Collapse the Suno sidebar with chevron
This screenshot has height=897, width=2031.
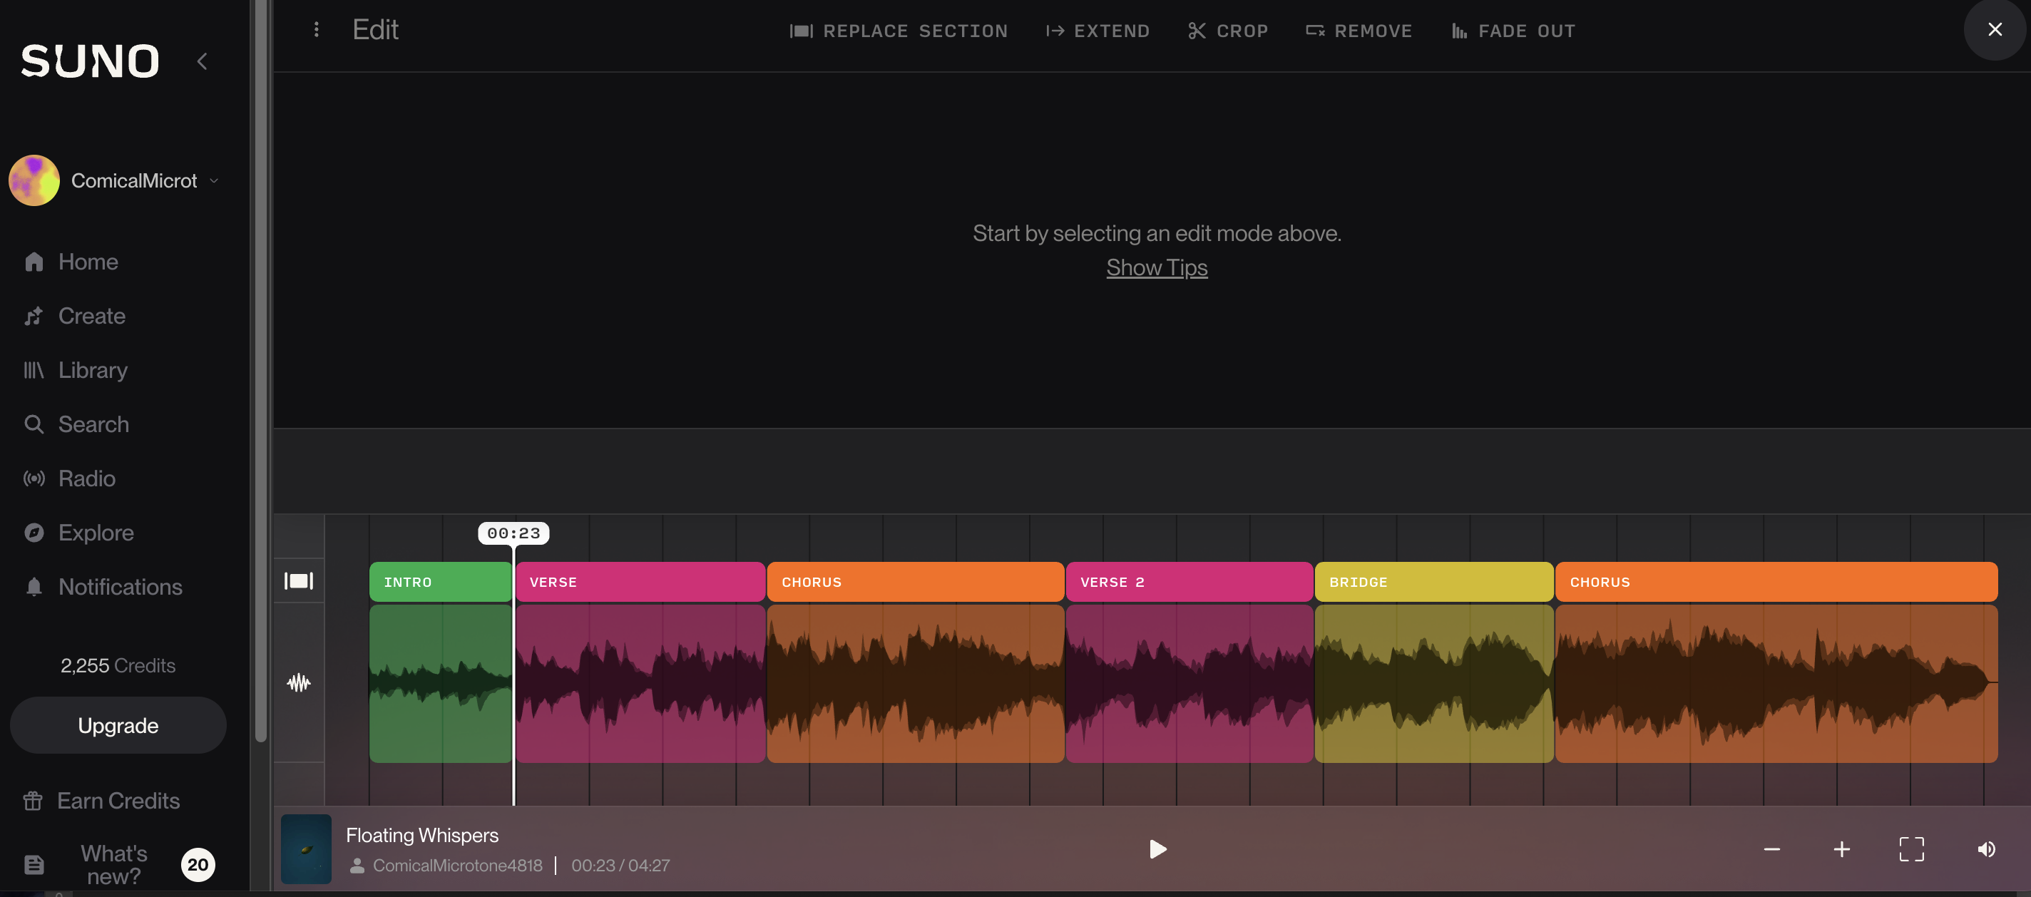tap(203, 61)
